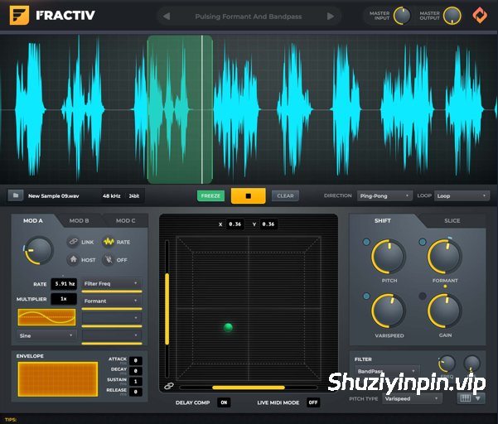Adjust the Master Output knob
Screen dimensions: 498x424
tap(452, 16)
